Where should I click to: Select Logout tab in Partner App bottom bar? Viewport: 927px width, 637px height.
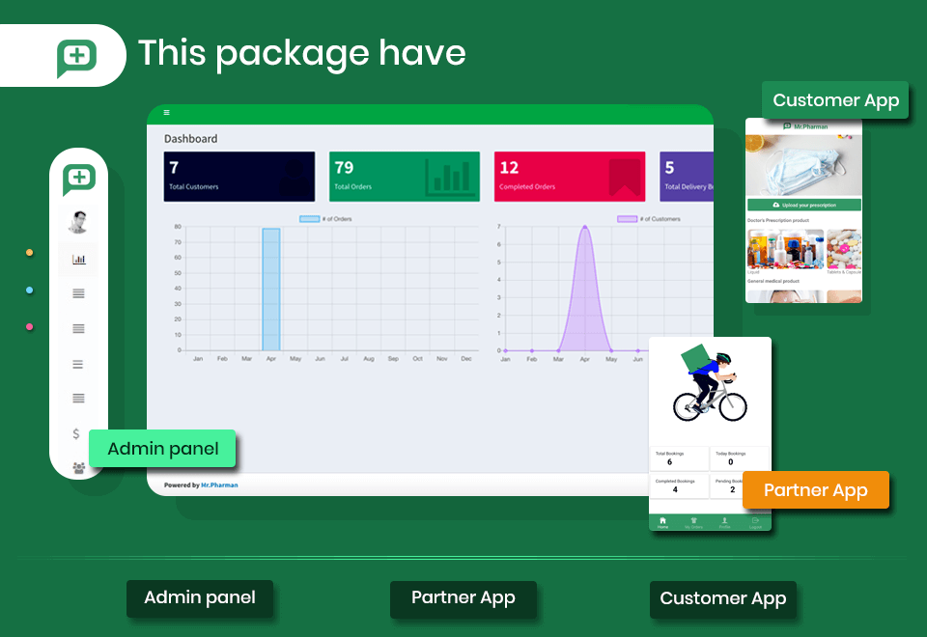click(755, 523)
